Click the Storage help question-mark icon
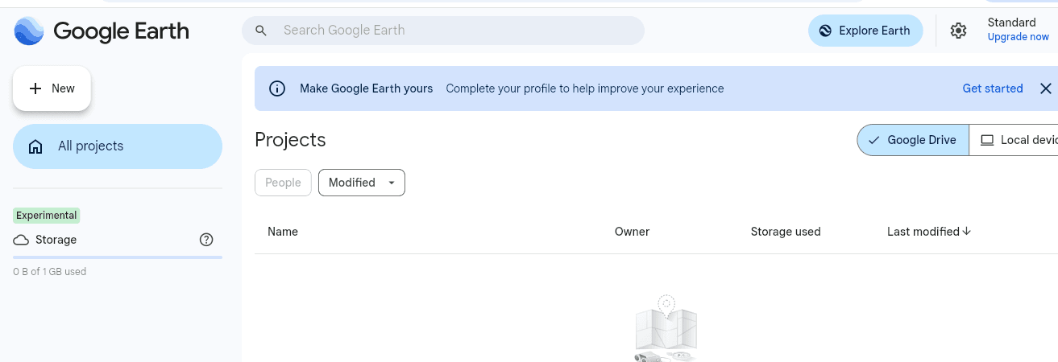1058x362 pixels. click(x=206, y=240)
